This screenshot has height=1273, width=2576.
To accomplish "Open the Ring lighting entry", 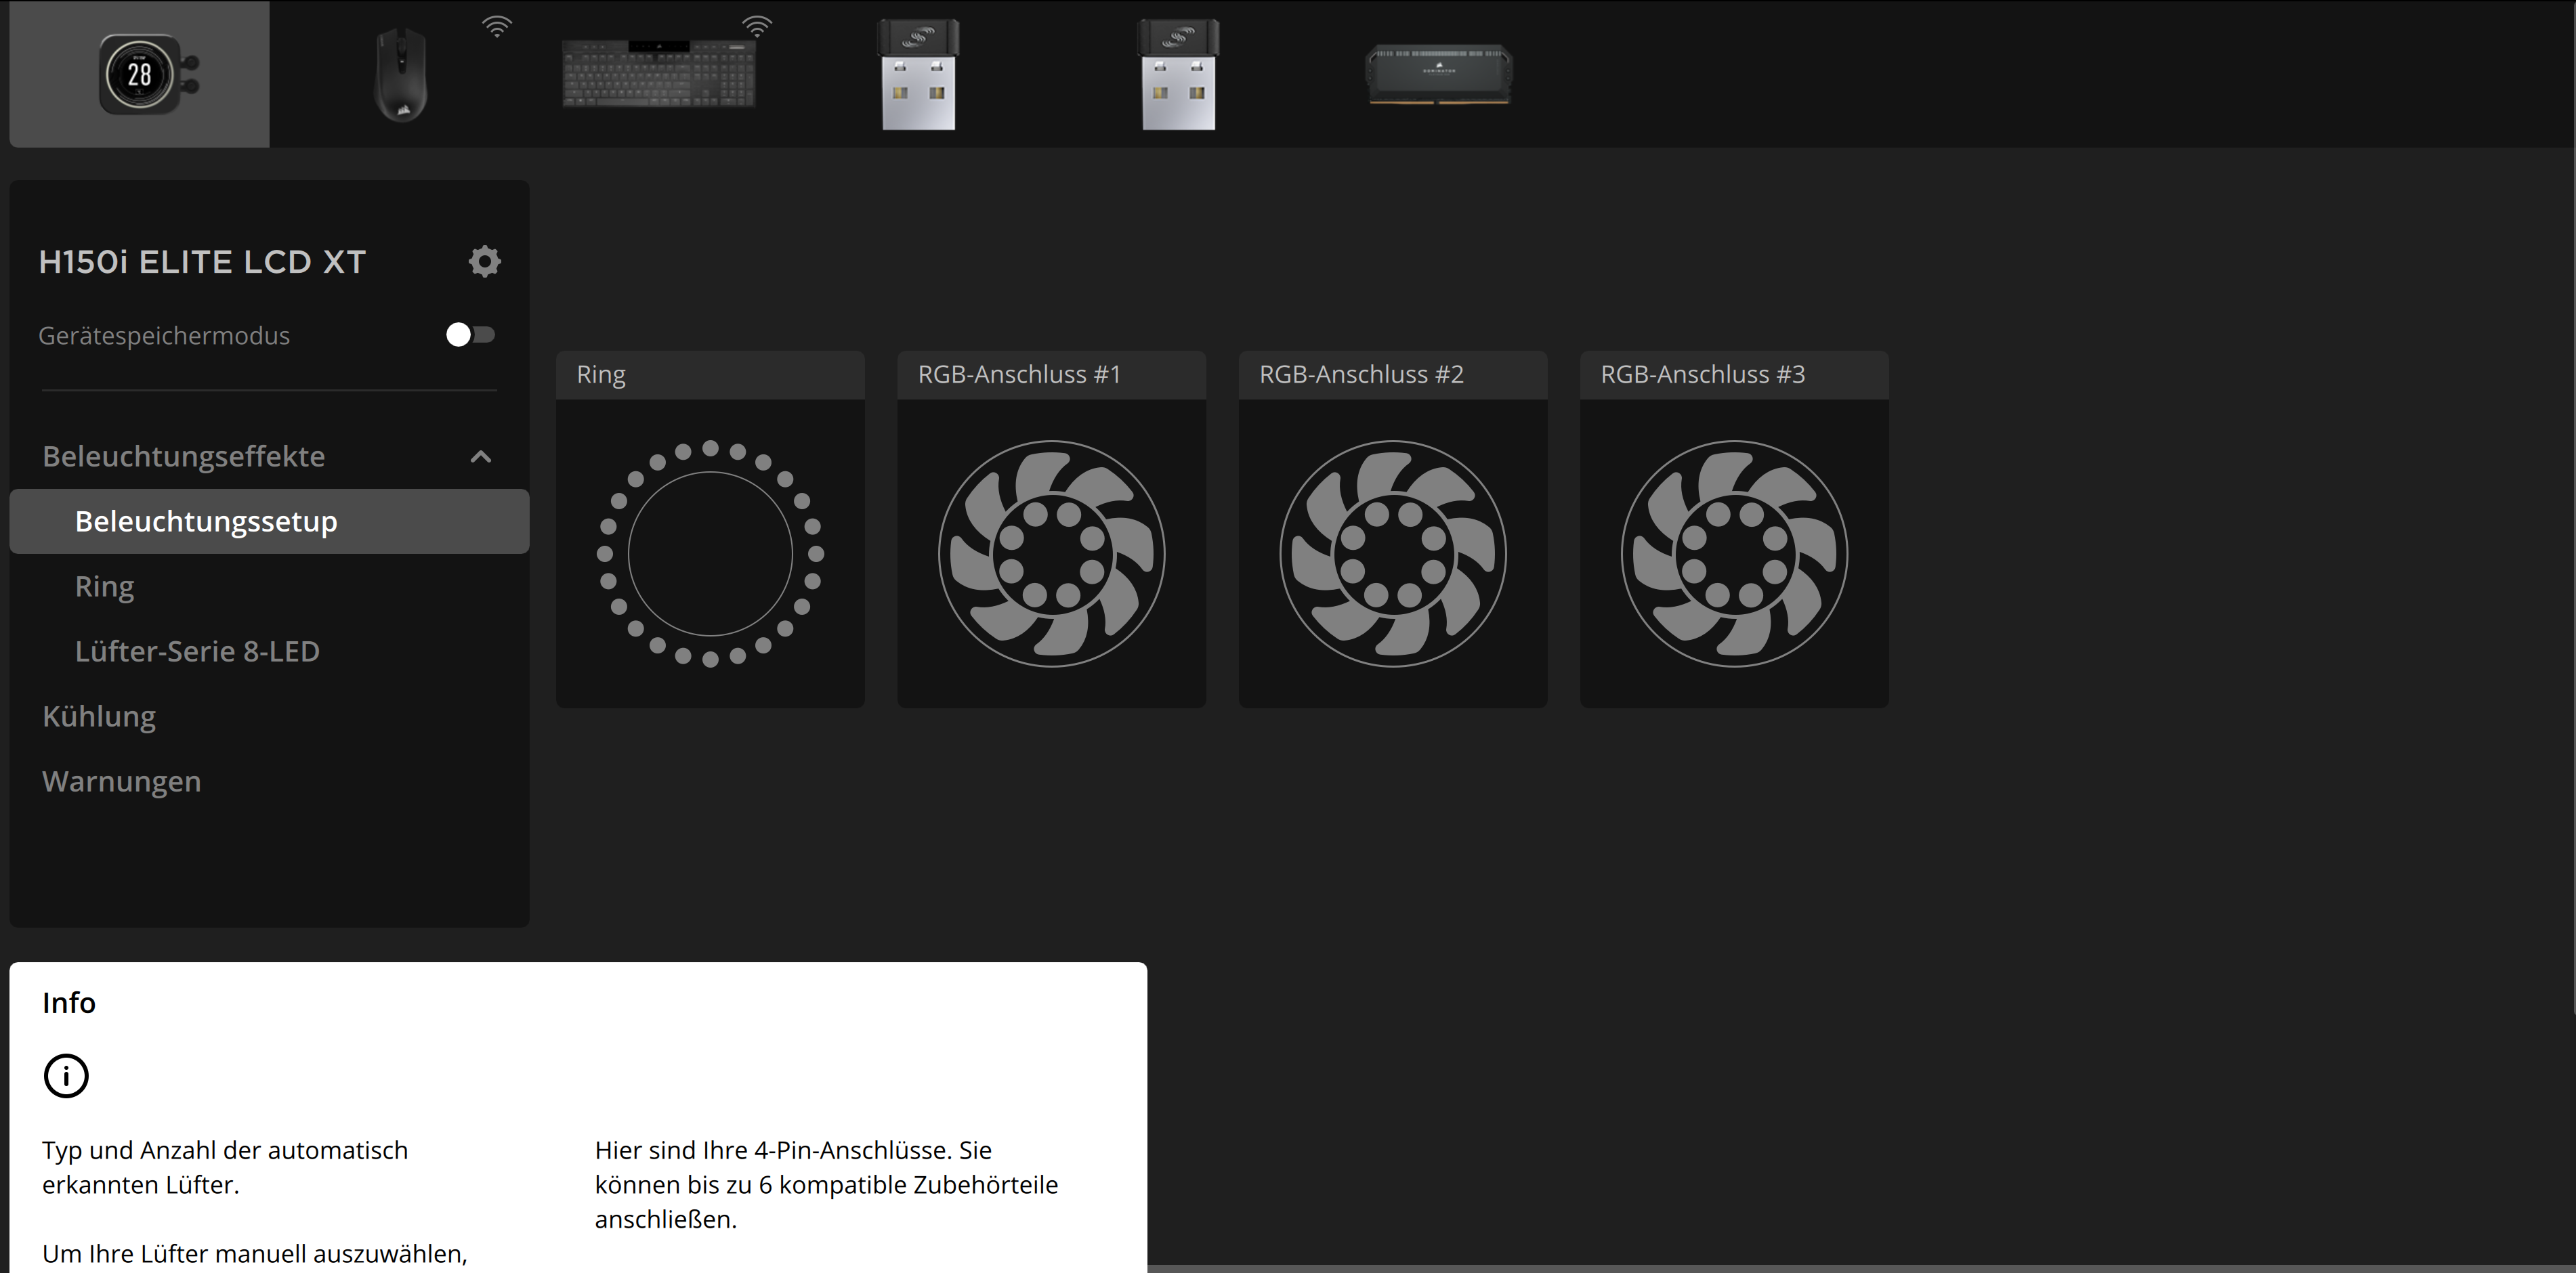I will (x=104, y=586).
